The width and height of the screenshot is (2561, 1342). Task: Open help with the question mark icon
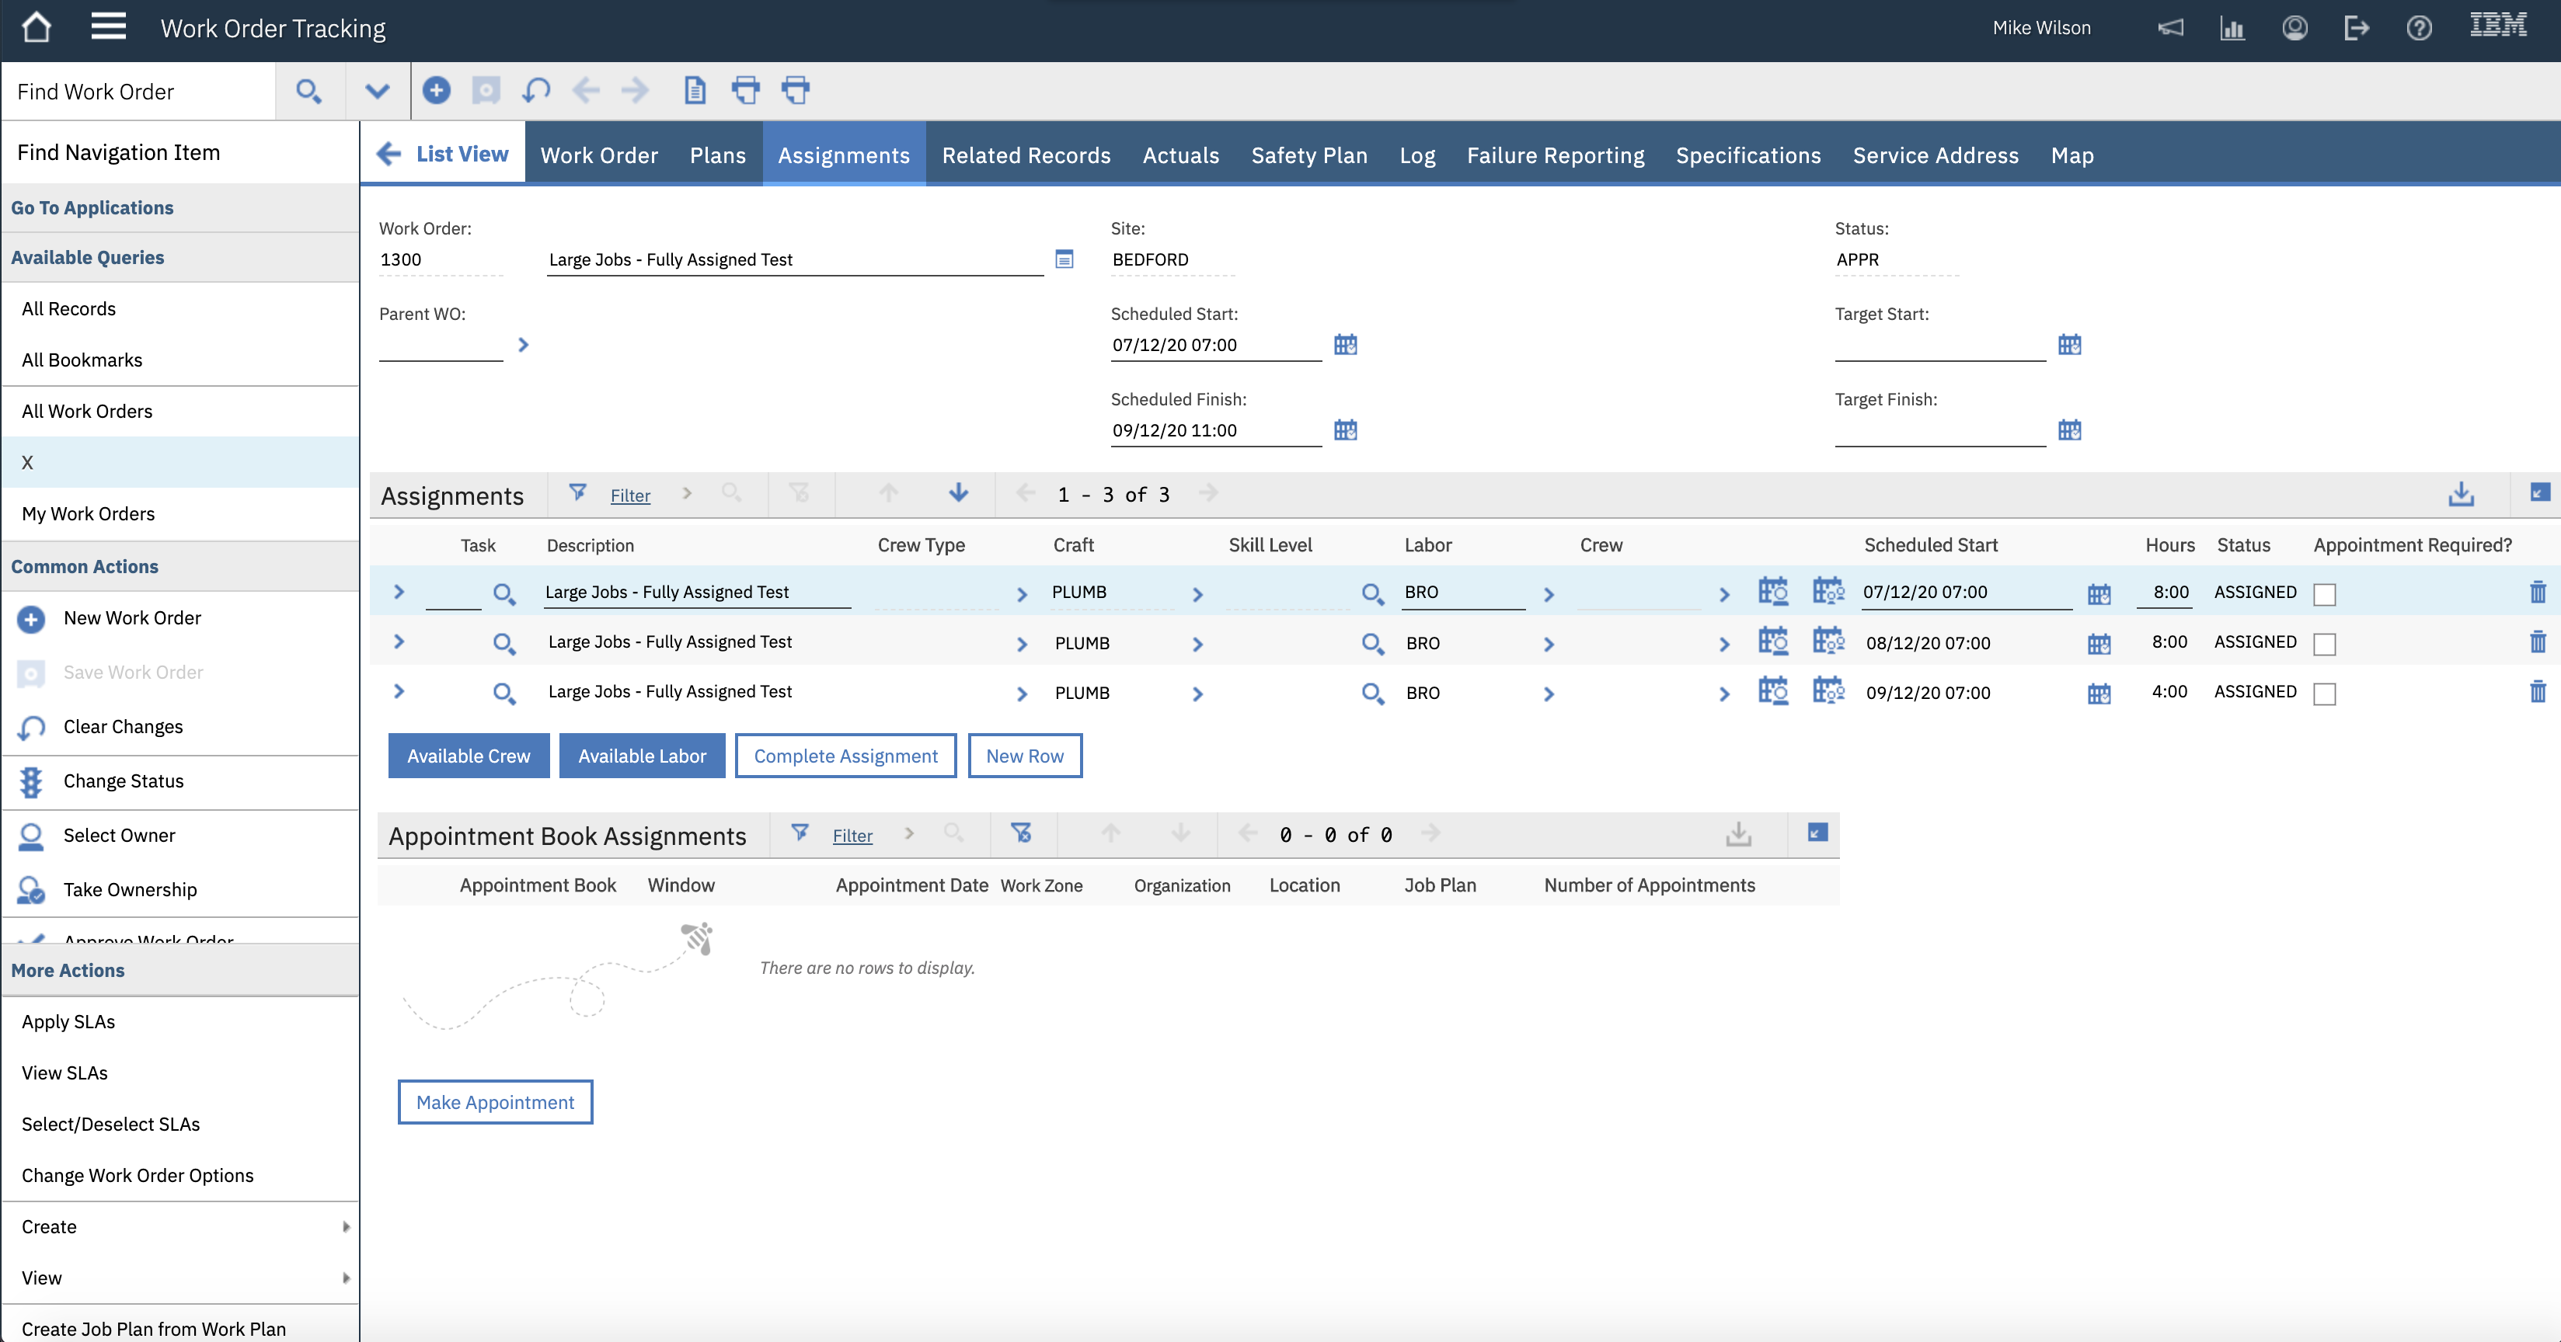2420,28
